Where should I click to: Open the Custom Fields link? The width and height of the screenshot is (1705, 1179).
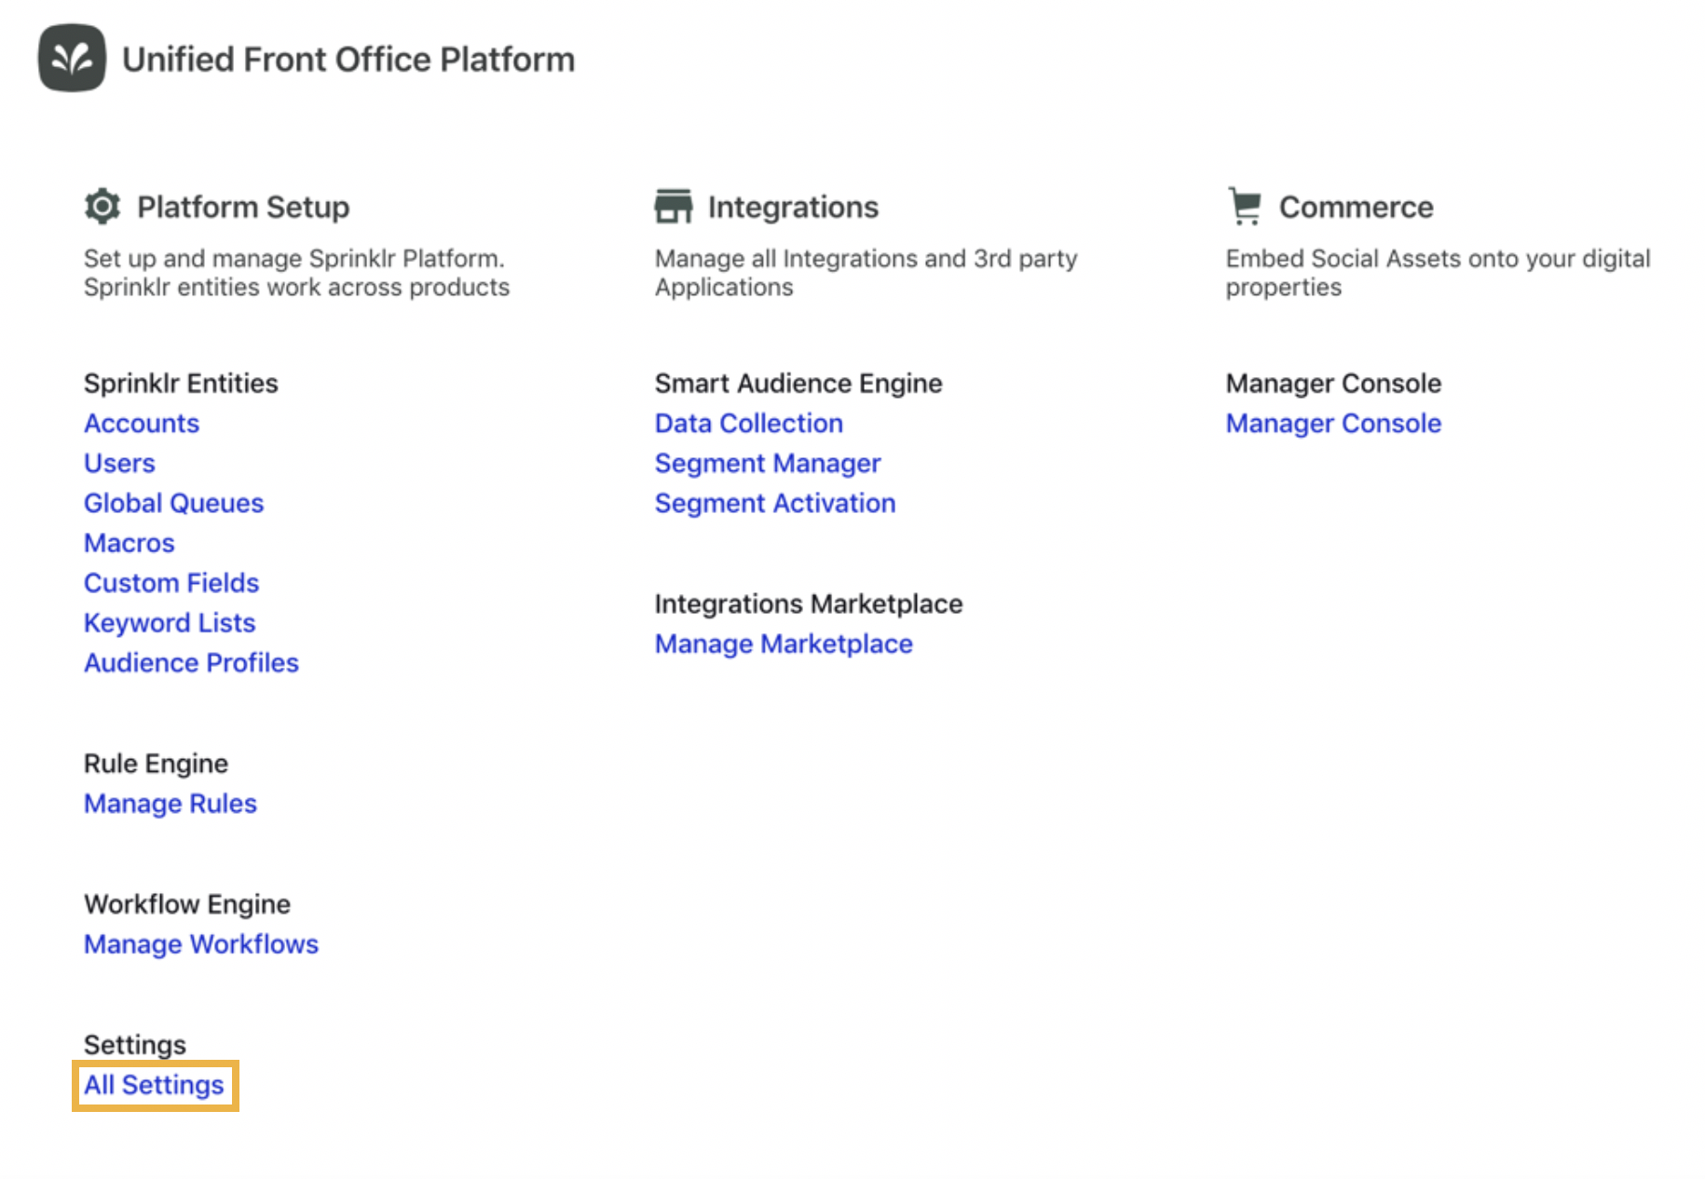tap(171, 583)
